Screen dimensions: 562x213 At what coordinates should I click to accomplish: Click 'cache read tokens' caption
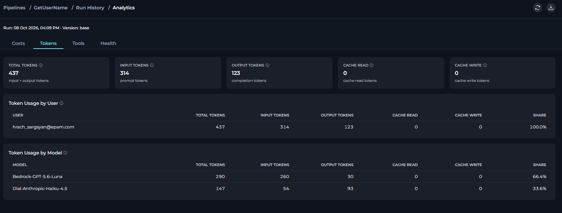[x=360, y=81]
